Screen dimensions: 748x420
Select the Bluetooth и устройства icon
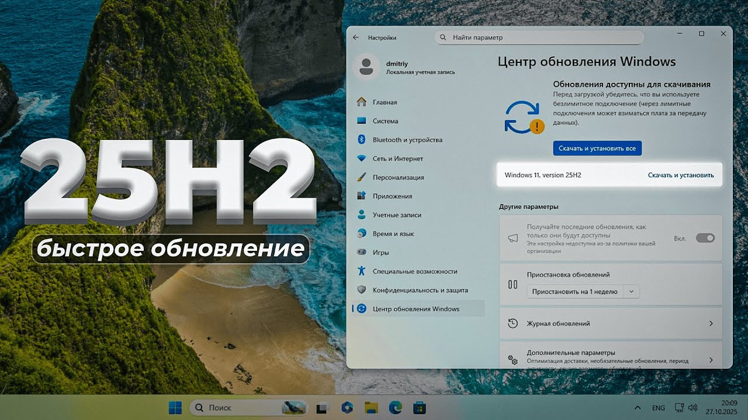pos(362,140)
